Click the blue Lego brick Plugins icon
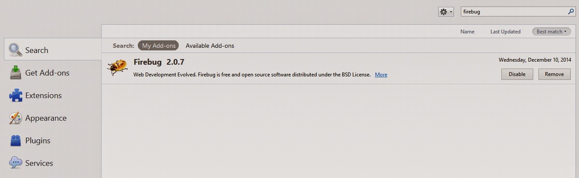Viewport: 579px width, 178px height. point(15,140)
